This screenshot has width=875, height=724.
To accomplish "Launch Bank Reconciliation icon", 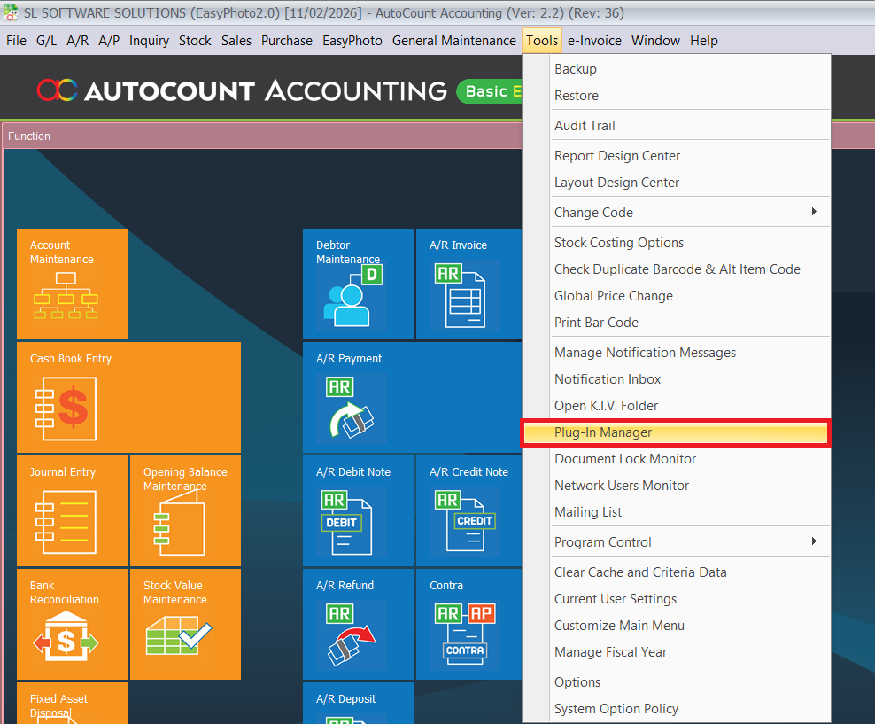I will 66,639.
